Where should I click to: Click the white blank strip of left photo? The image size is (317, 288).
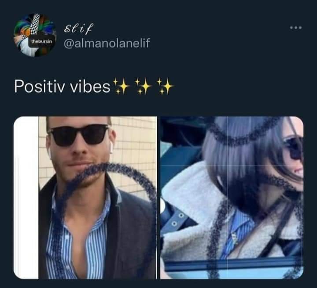[x=26, y=198]
